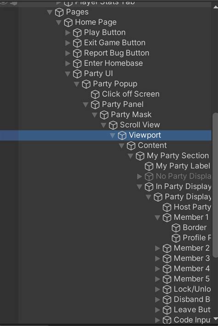Expand the Member 2 hierarchy arrow
Image resolution: width=218 pixels, height=326 pixels.
[x=157, y=248]
